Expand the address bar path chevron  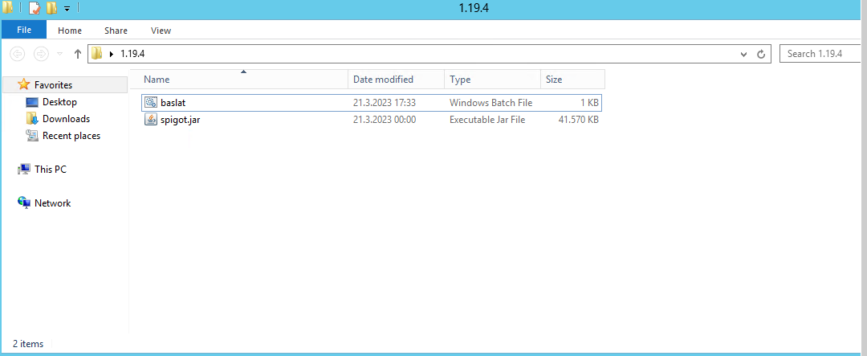click(x=112, y=54)
